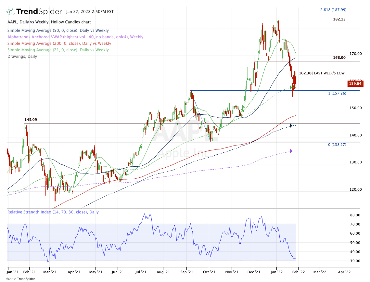Click the green triangle marker near 157
Image resolution: width=370 pixels, height=282 pixels.
coord(291,88)
